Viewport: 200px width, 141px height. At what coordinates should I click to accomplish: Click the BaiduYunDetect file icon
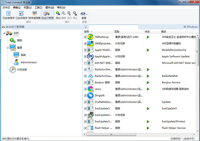tap(90, 70)
